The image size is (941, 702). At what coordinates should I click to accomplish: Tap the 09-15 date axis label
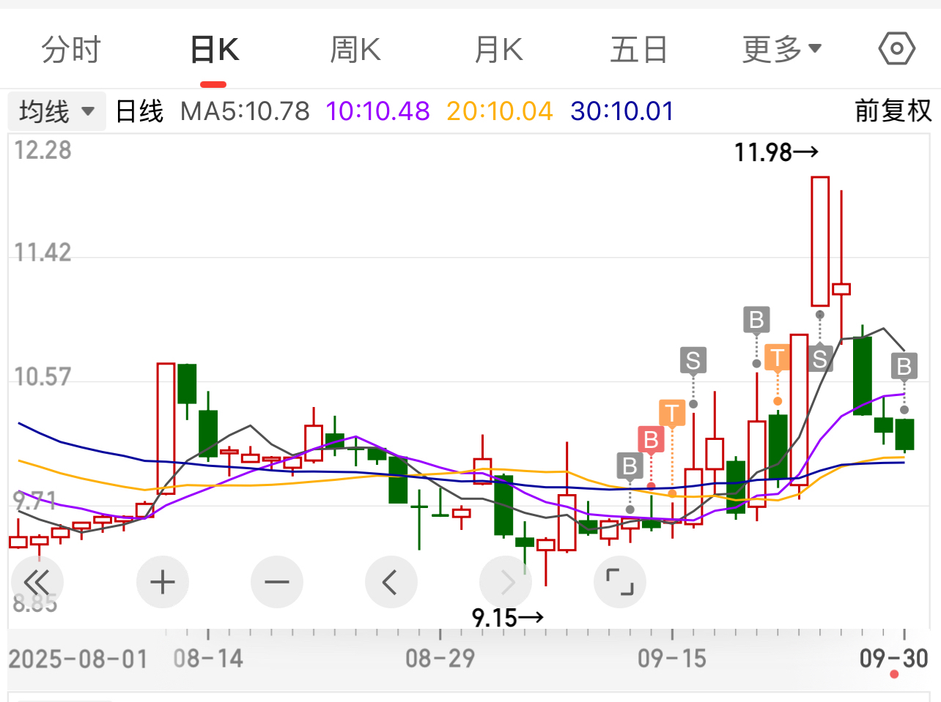(672, 658)
